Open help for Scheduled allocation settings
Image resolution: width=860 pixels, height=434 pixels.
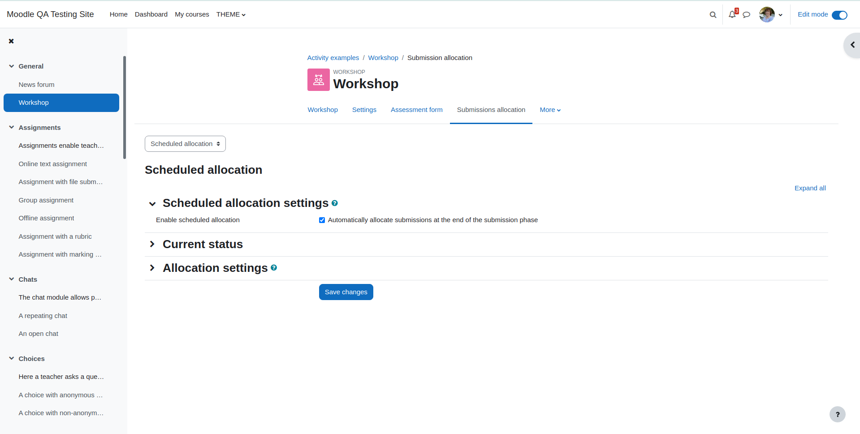point(334,203)
